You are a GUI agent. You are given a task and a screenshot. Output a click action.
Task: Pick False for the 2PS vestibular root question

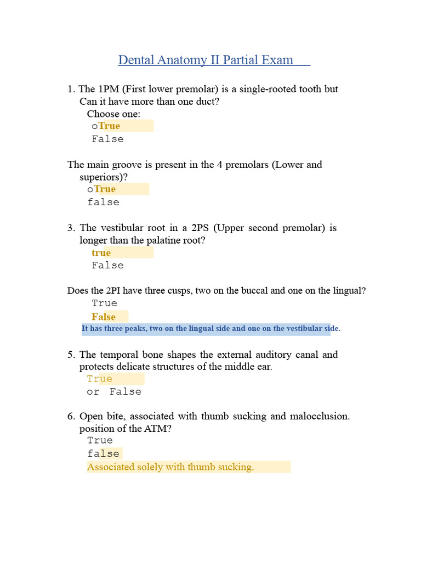click(x=107, y=265)
